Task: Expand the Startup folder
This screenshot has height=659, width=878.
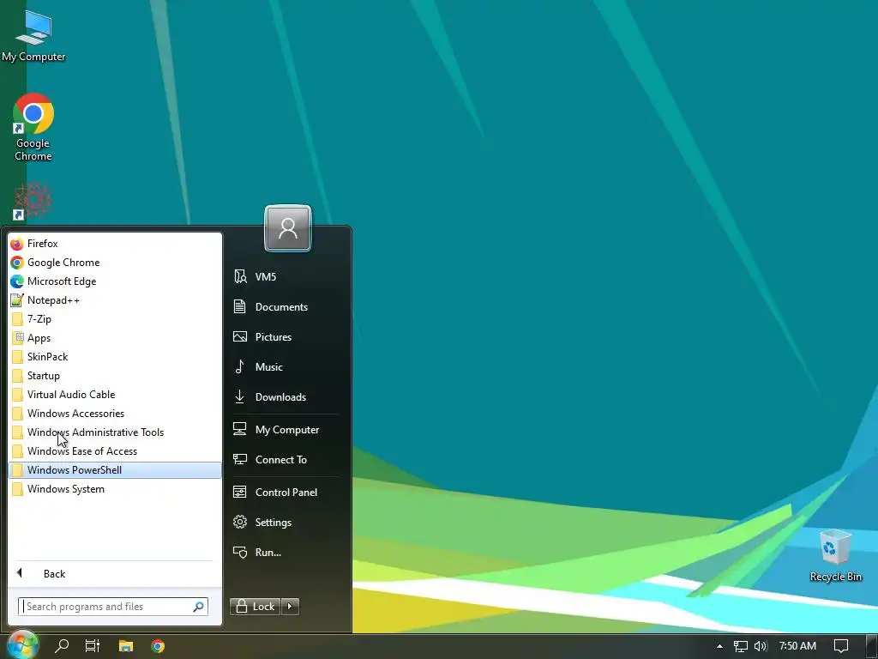Action: click(115, 376)
